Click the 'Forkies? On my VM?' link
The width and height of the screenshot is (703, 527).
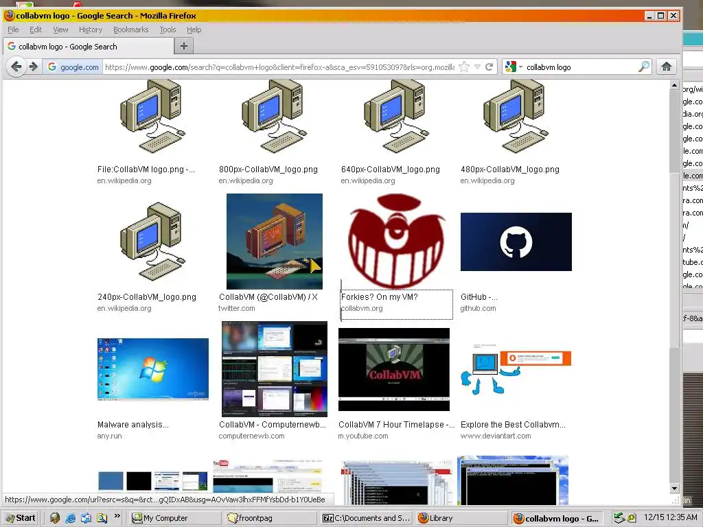(x=379, y=296)
